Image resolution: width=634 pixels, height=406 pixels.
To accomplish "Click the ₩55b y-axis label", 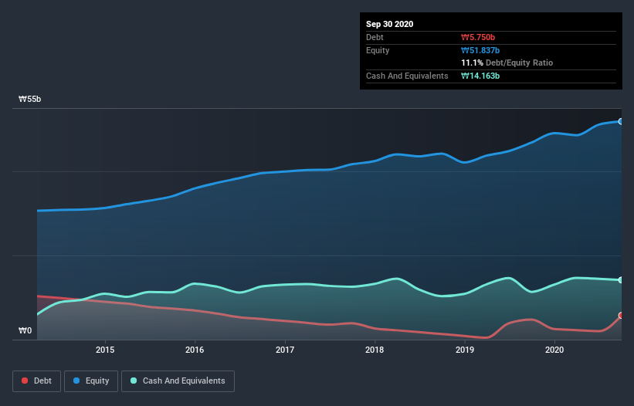I will point(30,100).
